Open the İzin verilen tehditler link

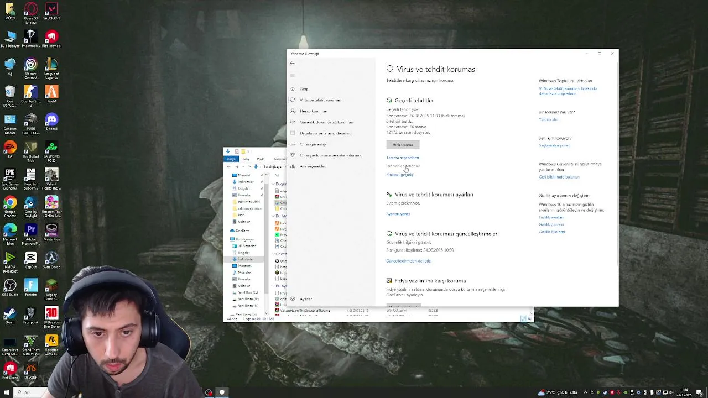(x=403, y=166)
